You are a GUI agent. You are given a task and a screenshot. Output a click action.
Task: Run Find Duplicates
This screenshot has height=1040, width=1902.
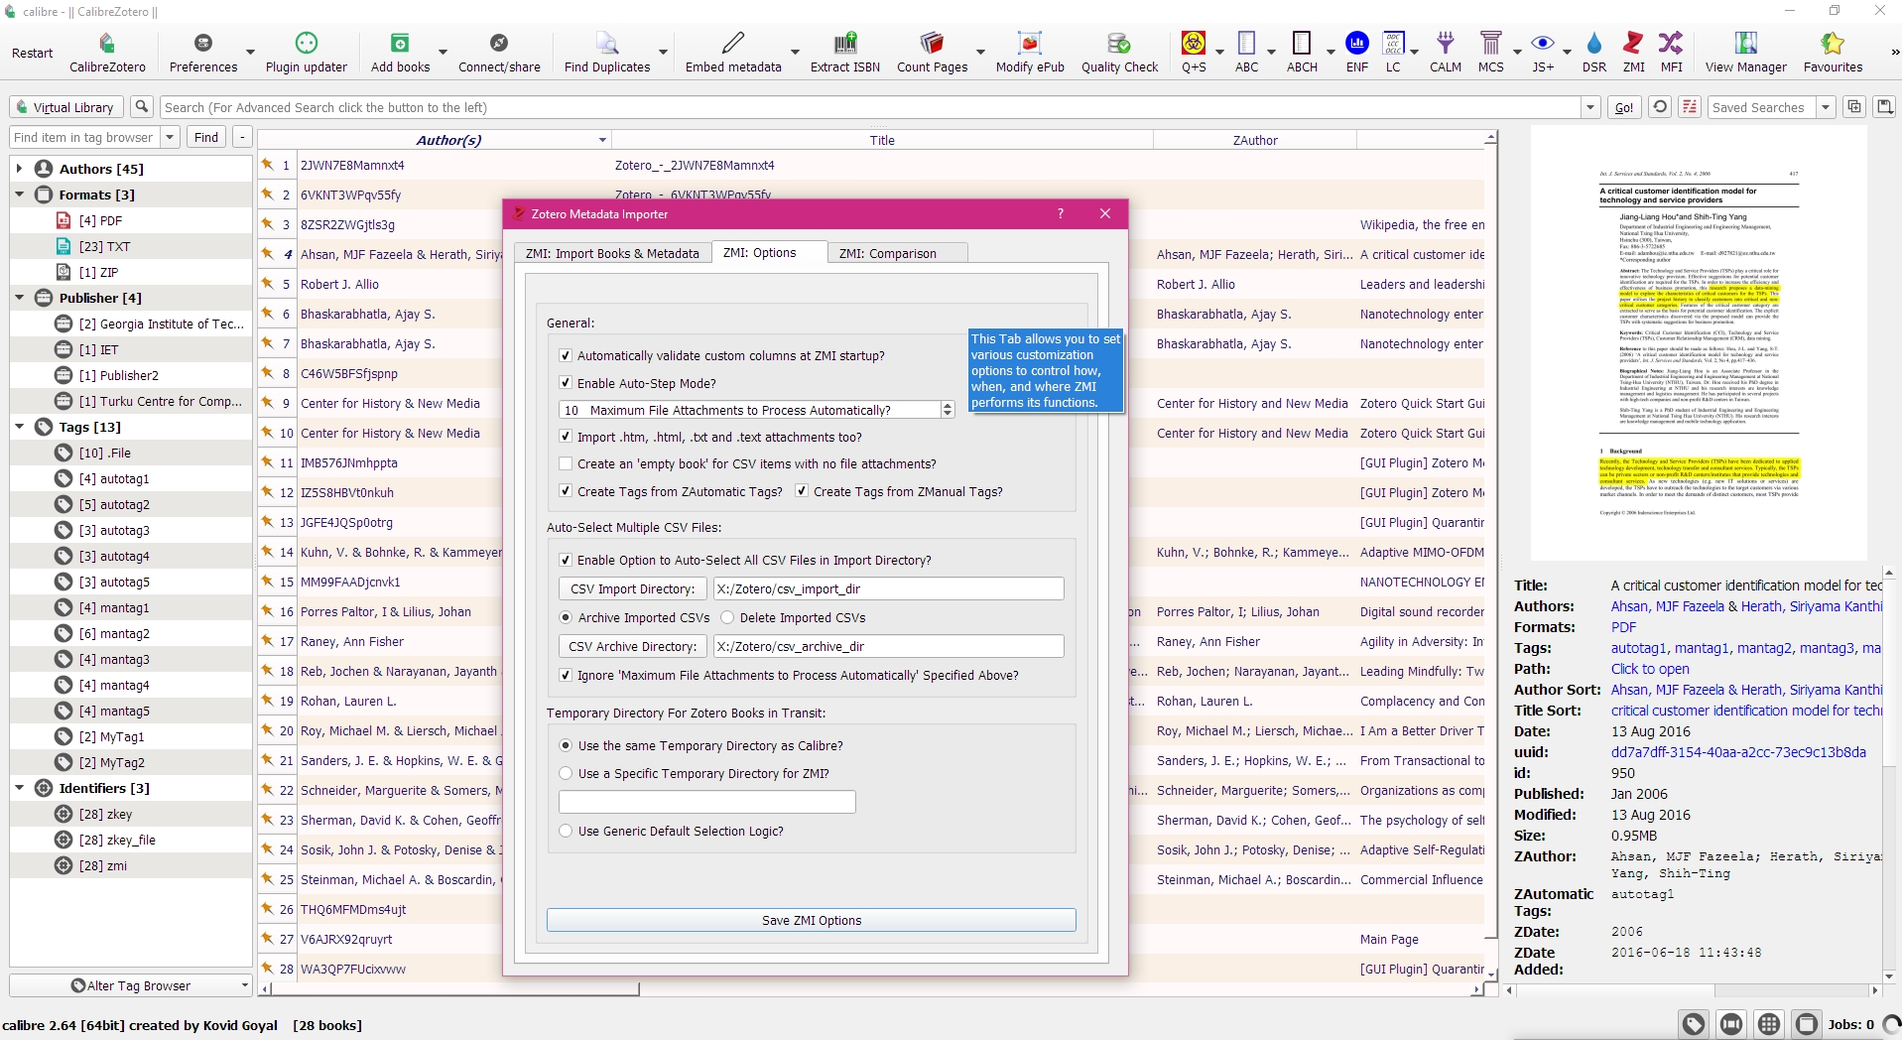click(607, 52)
